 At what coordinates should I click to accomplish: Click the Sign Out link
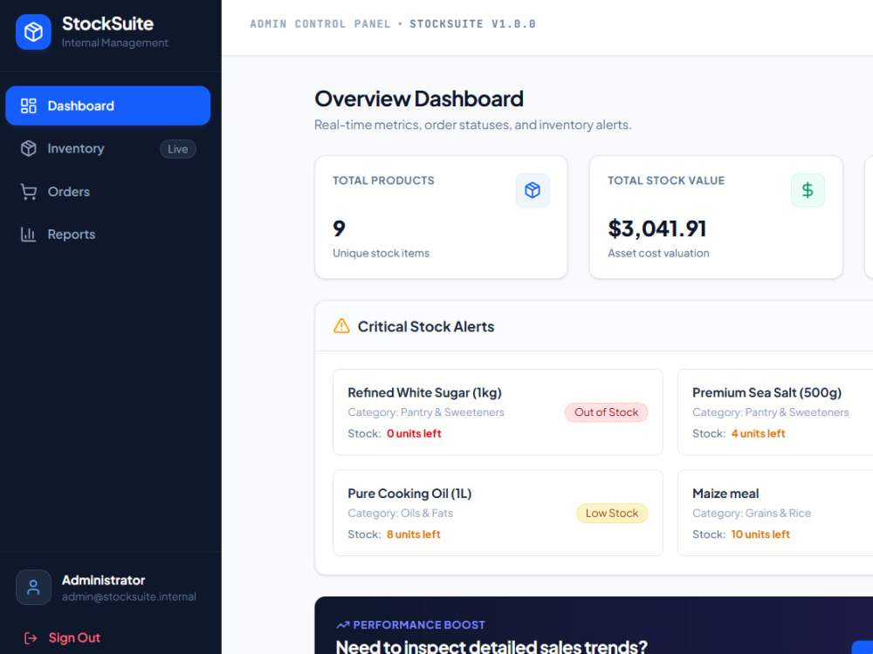(x=74, y=638)
